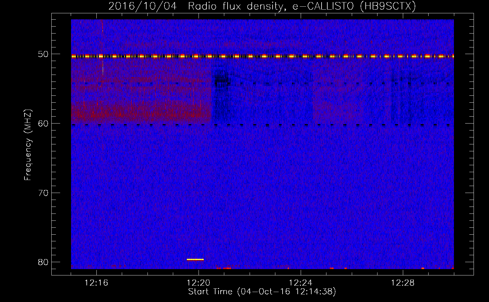Image resolution: width=489 pixels, height=302 pixels.
Task: Click the 70 frequency tick label
Action: (43, 193)
